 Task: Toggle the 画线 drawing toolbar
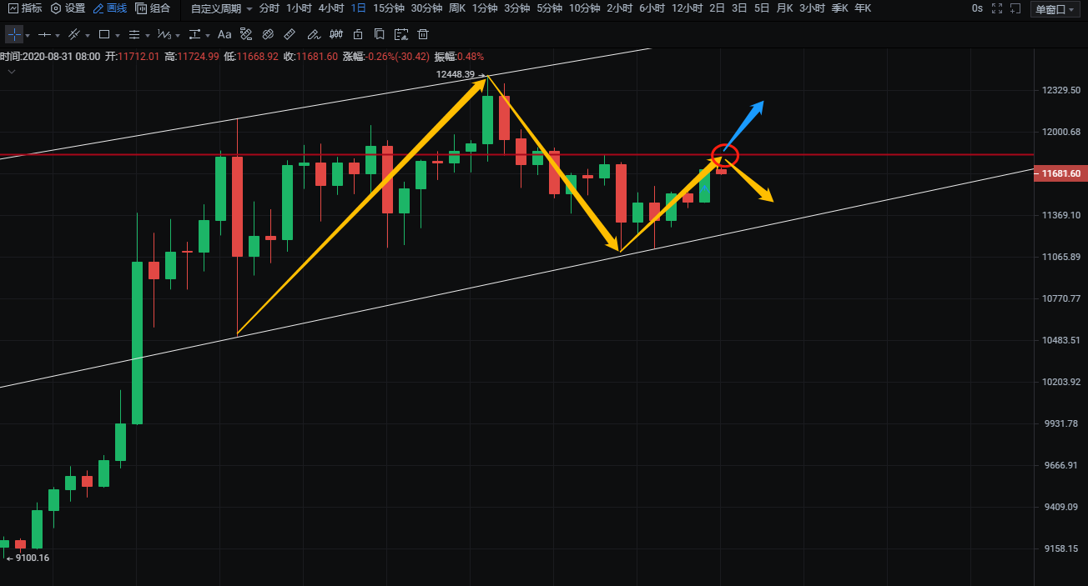(110, 8)
